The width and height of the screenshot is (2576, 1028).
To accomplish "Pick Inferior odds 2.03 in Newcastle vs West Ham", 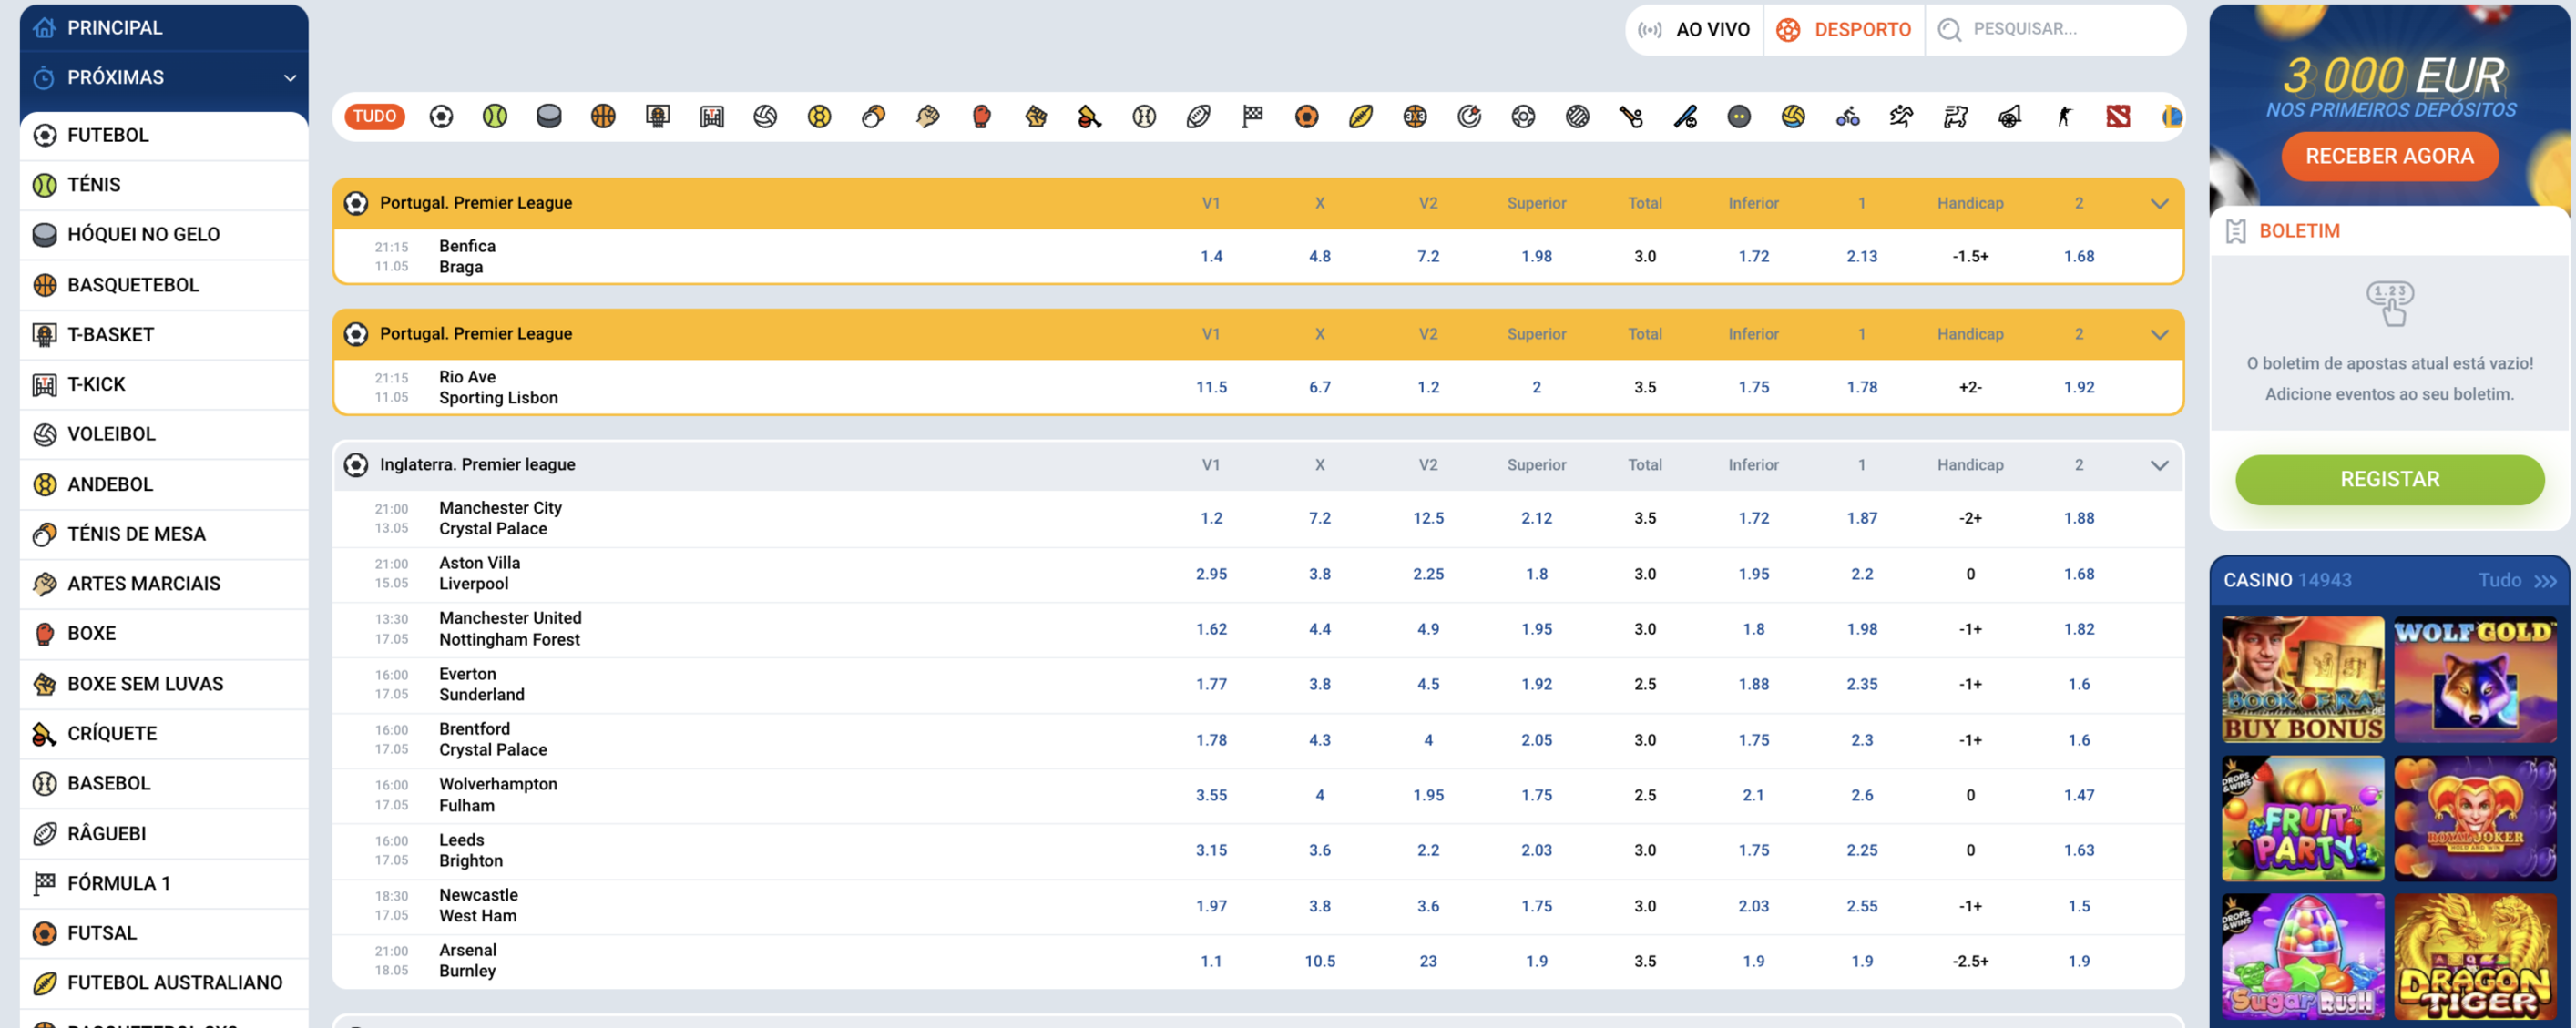I will [x=1754, y=906].
